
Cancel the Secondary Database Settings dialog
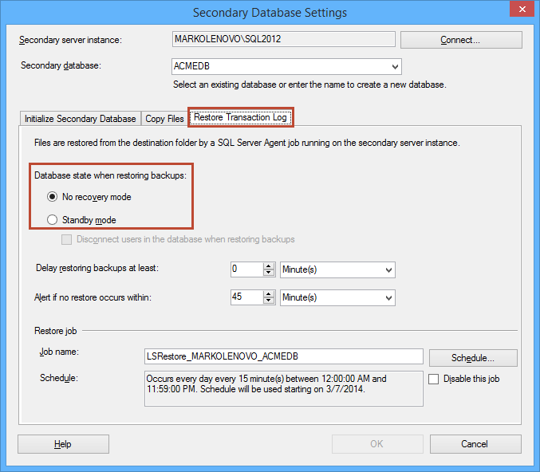tap(475, 444)
